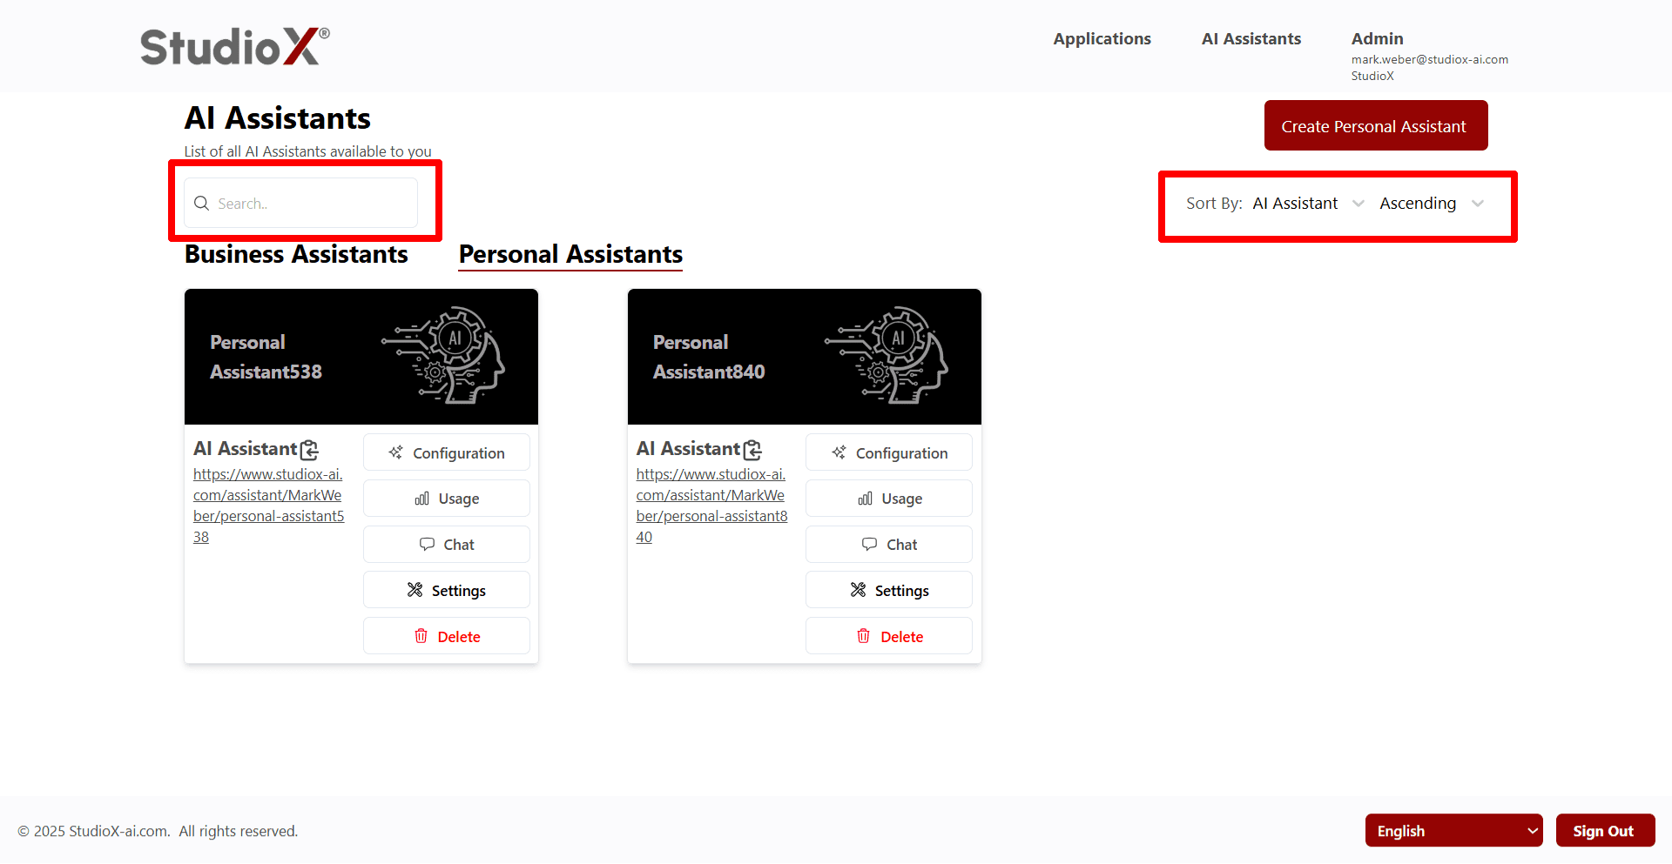
Task: Open Chat with Personal Assistant840
Action: point(888,544)
